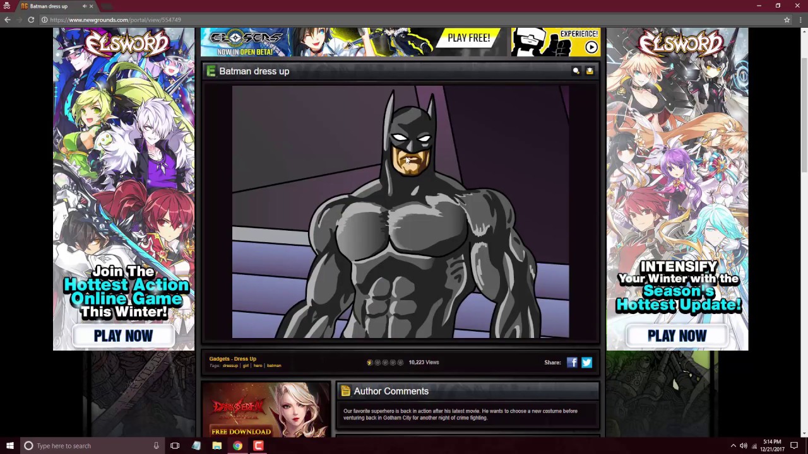Open the Windows Start menu
The width and height of the screenshot is (808, 454).
pos(9,446)
